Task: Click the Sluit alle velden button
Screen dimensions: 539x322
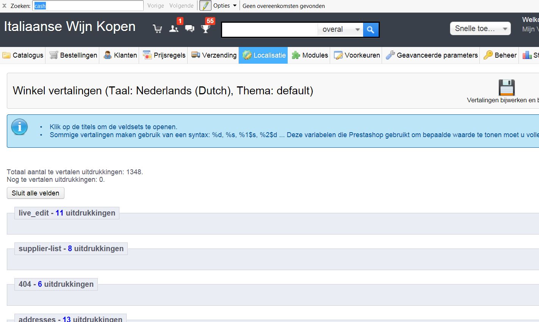Action: click(x=36, y=193)
